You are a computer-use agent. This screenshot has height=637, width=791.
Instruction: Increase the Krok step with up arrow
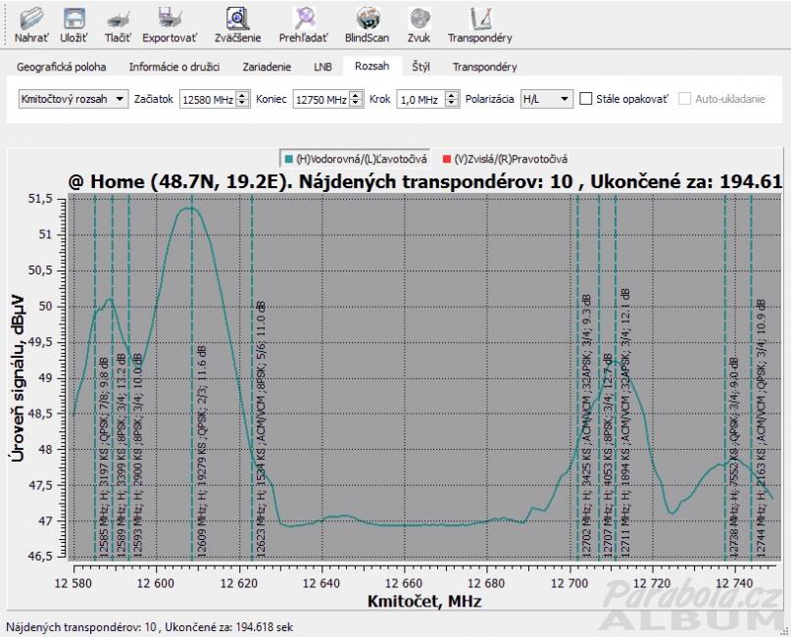pyautogui.click(x=452, y=95)
